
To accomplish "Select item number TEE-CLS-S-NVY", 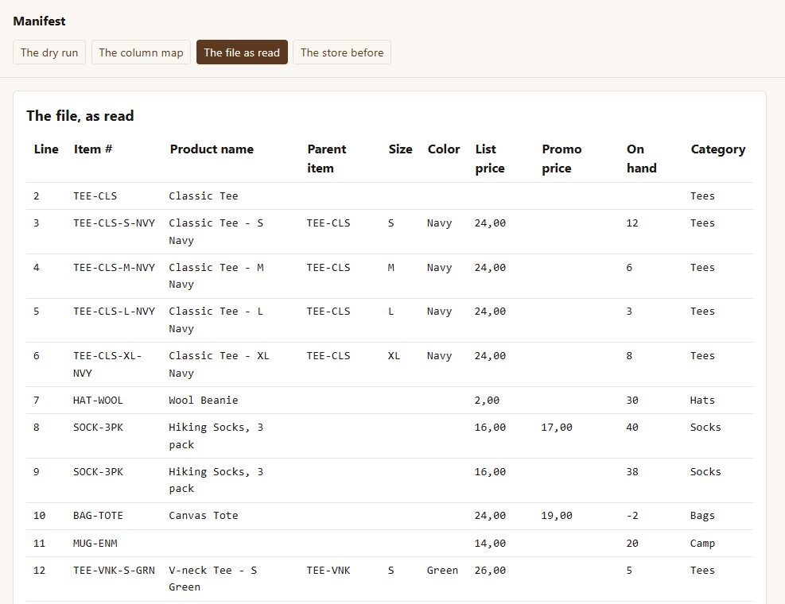I will point(115,223).
